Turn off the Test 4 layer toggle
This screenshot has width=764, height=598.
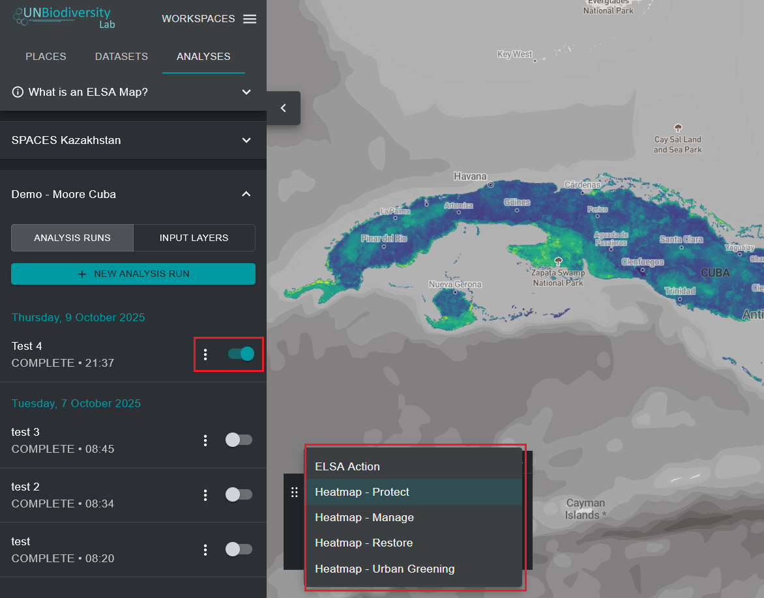[x=241, y=354]
